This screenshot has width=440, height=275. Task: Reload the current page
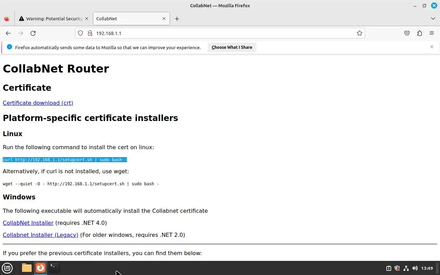coord(33,33)
